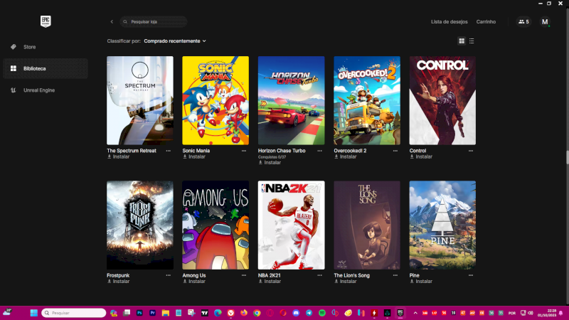This screenshot has width=569, height=320.
Task: Click the Epic Games logo
Action: pos(46,21)
